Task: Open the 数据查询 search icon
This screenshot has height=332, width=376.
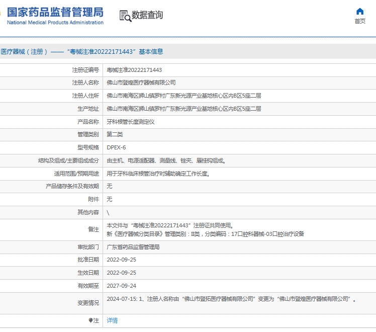Action: pos(125,16)
